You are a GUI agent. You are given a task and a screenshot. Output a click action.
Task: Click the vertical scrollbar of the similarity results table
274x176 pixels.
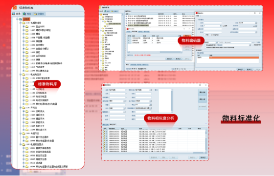tap(206, 141)
